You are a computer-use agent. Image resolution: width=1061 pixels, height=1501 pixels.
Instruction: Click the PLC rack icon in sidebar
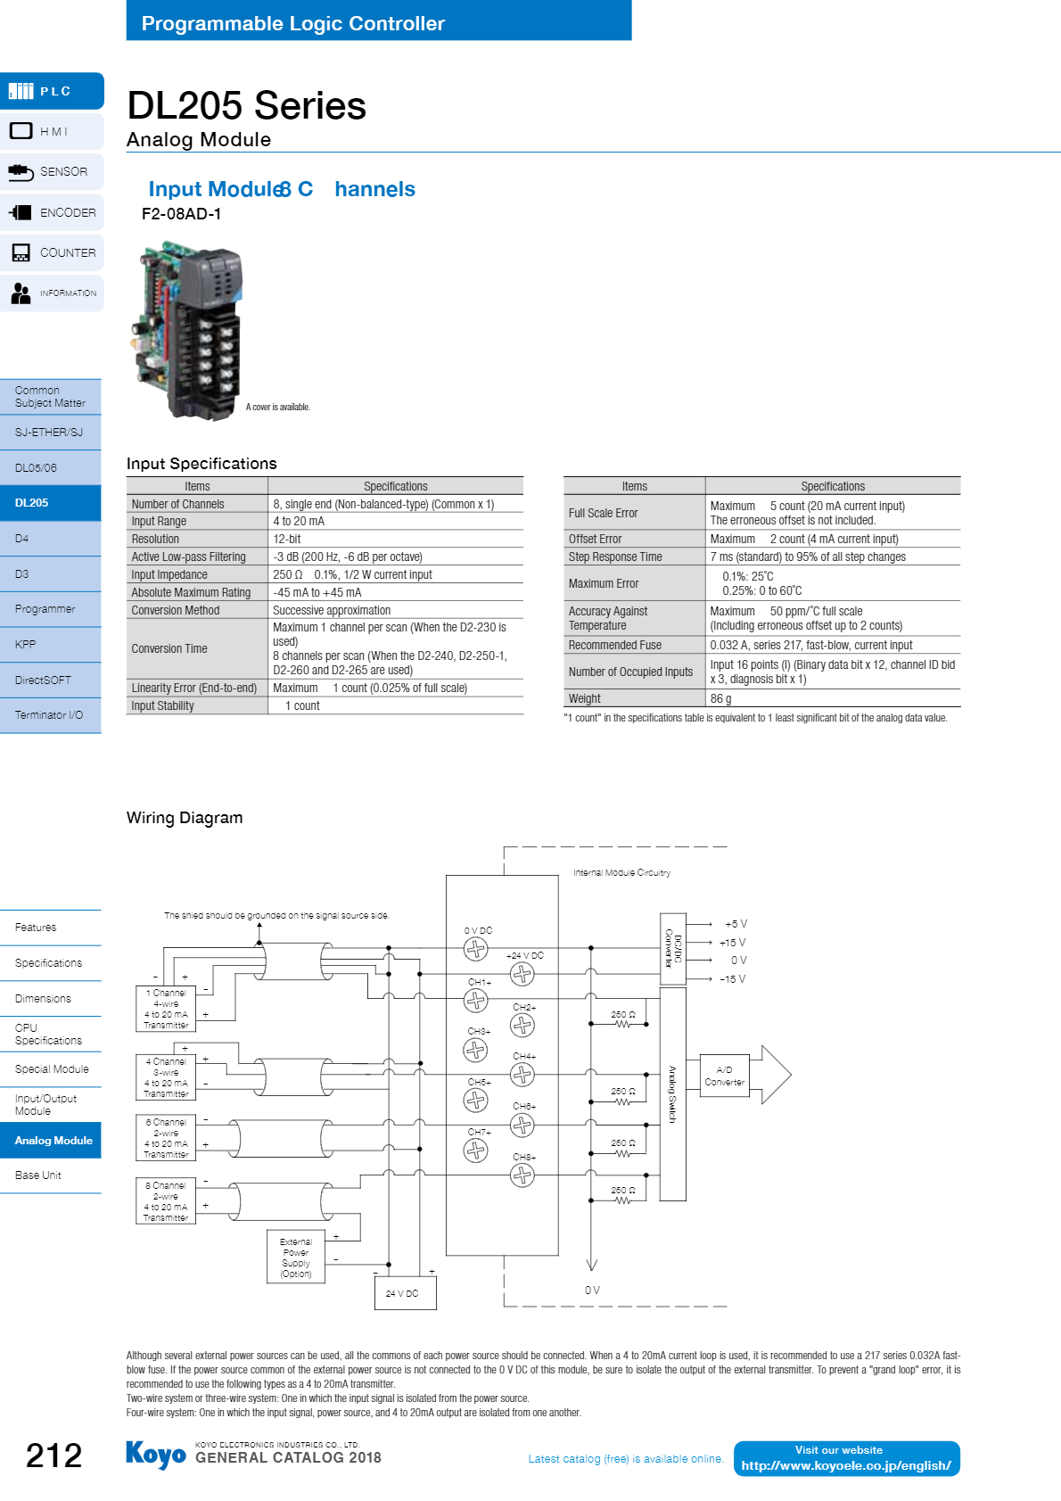tap(21, 91)
